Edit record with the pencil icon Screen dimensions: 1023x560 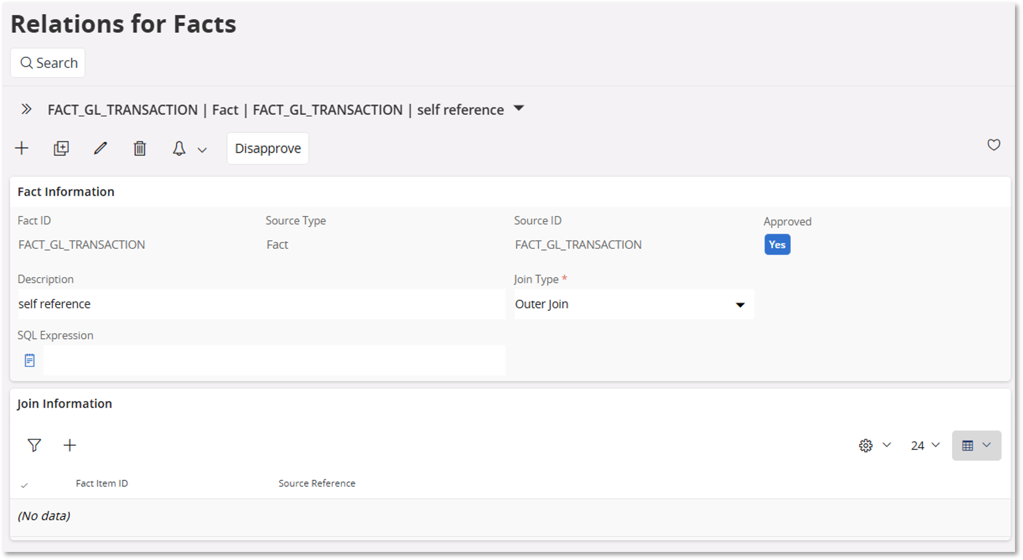pos(100,148)
